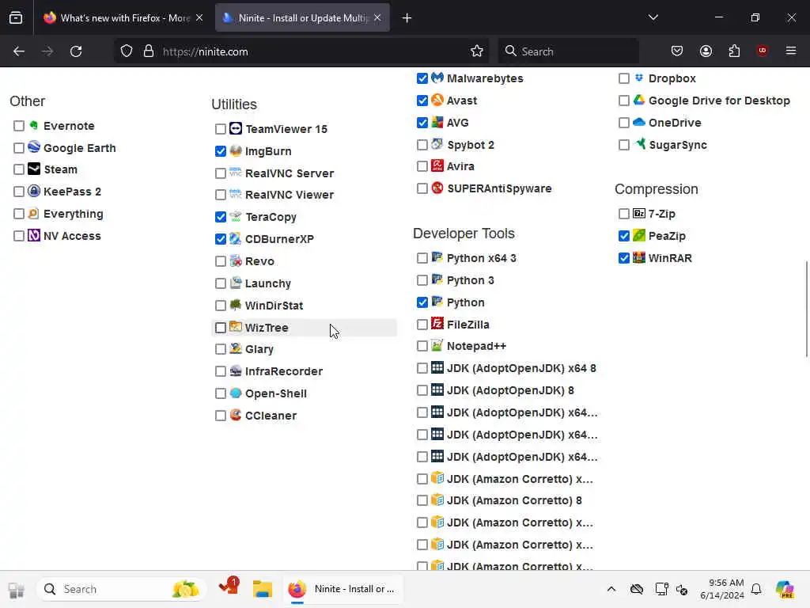Click the page vertical scrollbar thumb

(806, 309)
